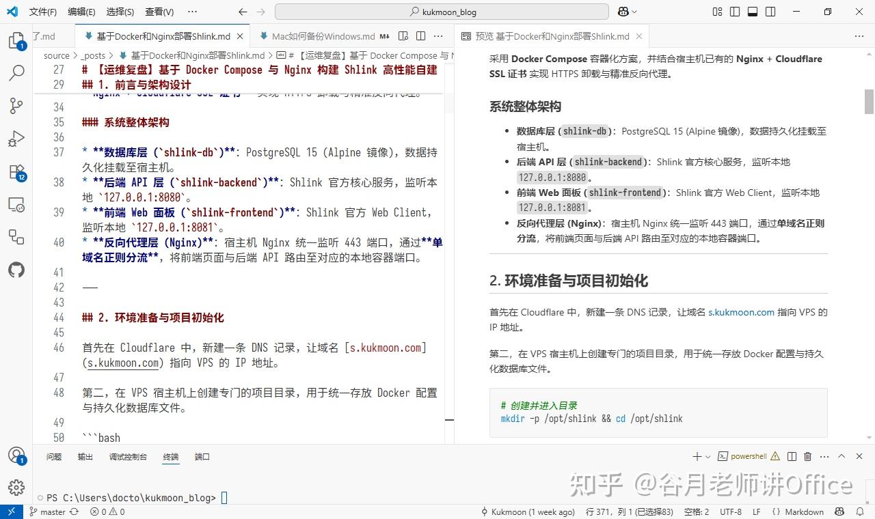The width and height of the screenshot is (875, 519).
Task: Close the preview tab
Action: 639,36
